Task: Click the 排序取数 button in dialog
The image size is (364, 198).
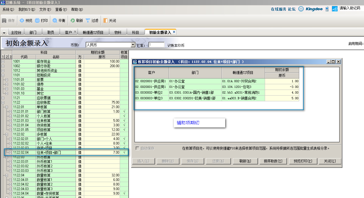Action: (273, 161)
